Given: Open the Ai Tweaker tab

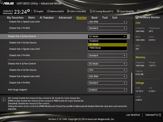Looking at the screenshot, I should (x=47, y=18).
